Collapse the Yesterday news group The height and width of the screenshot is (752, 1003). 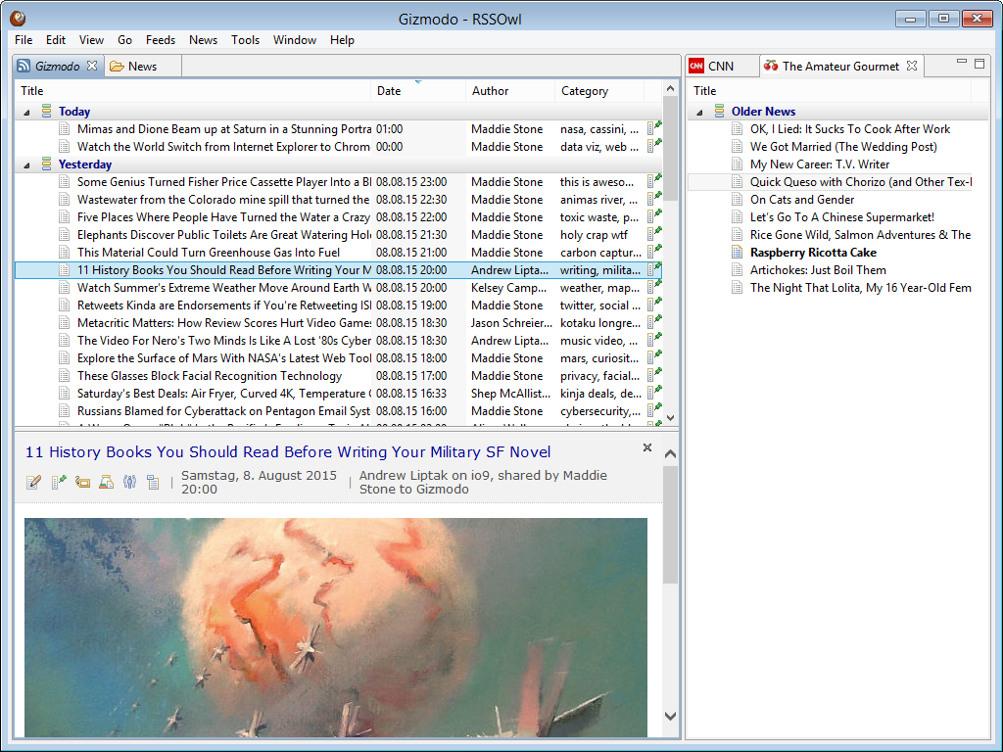27,164
